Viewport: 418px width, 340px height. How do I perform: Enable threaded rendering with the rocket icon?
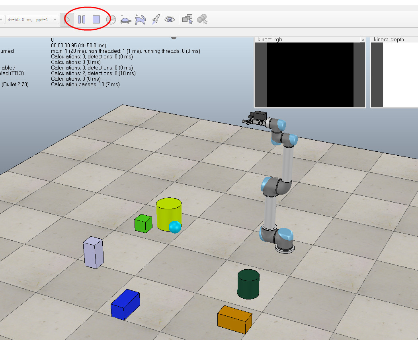pyautogui.click(x=155, y=19)
